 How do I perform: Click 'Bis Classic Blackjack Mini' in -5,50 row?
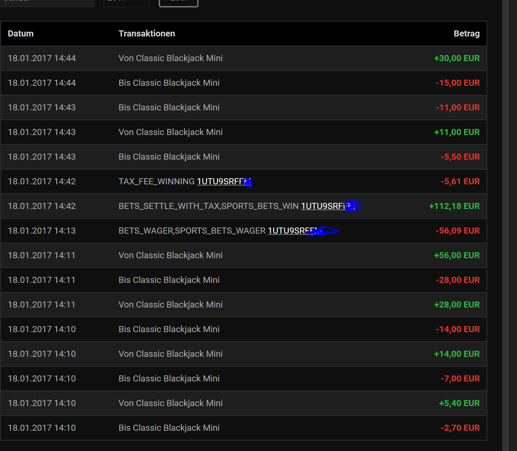169,157
